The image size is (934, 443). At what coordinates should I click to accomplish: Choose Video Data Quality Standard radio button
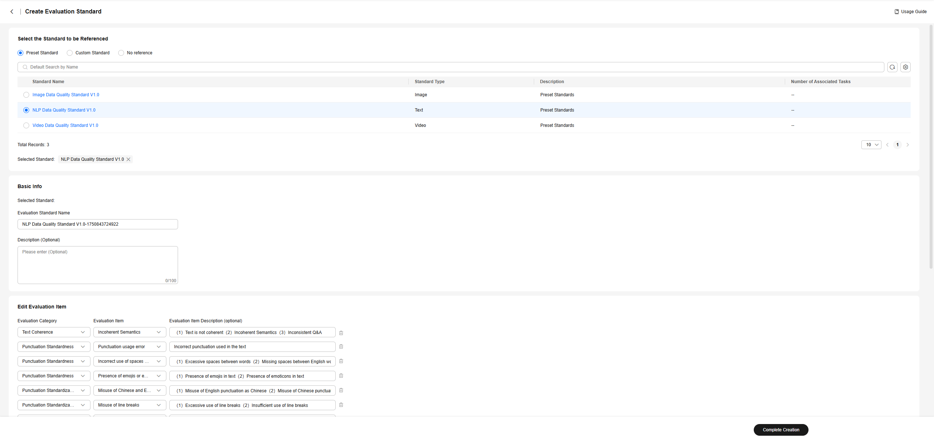click(x=26, y=125)
